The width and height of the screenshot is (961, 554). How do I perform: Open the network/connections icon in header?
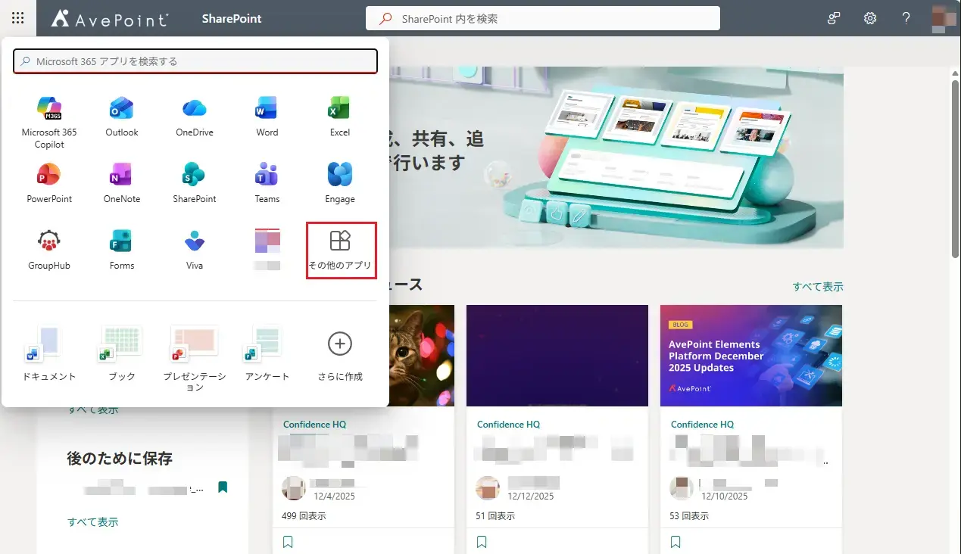pos(834,18)
